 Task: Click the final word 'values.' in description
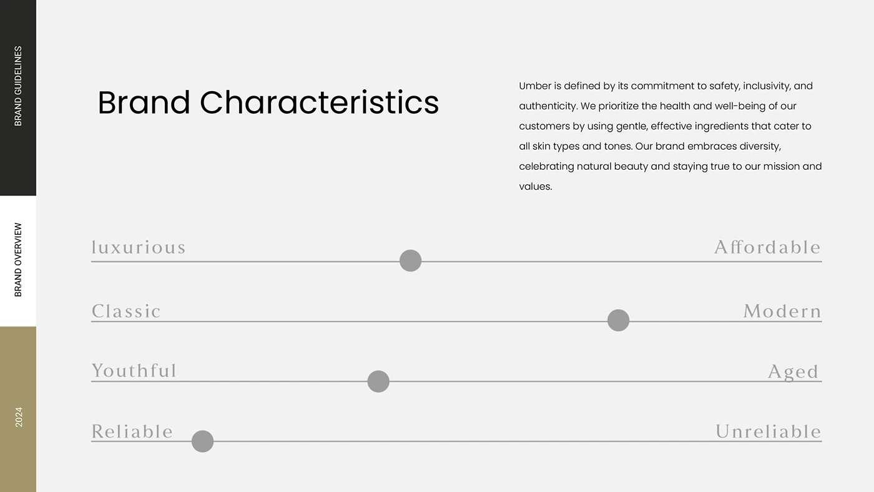pyautogui.click(x=536, y=186)
